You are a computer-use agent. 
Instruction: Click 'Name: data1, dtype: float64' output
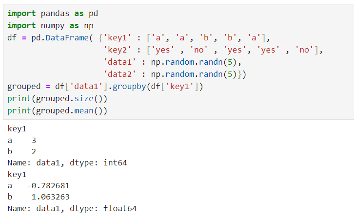[72, 208]
